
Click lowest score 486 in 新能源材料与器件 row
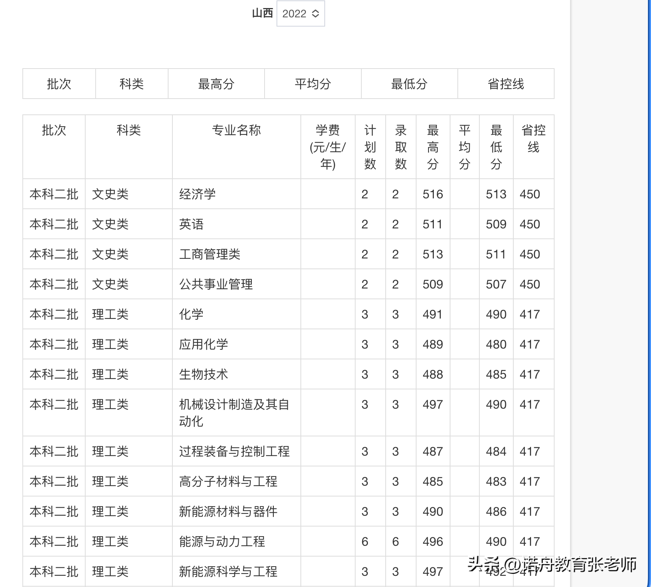496,512
